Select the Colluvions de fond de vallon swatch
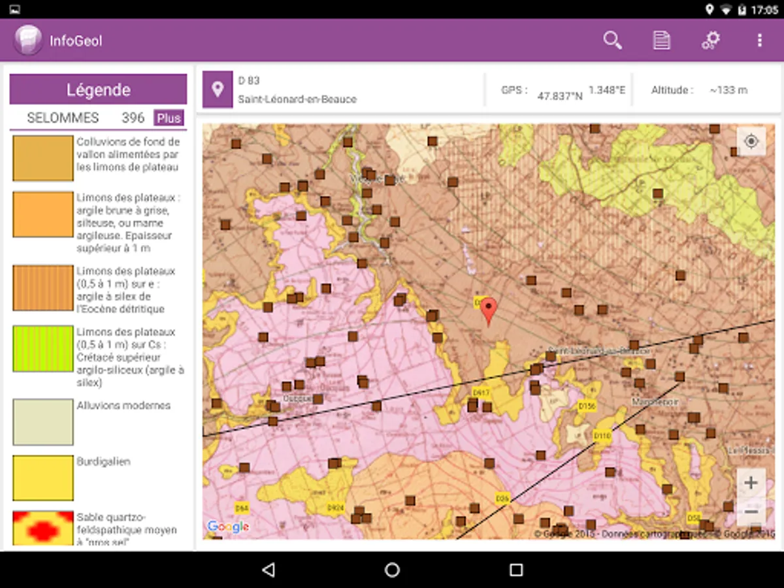The width and height of the screenshot is (784, 588). [43, 158]
